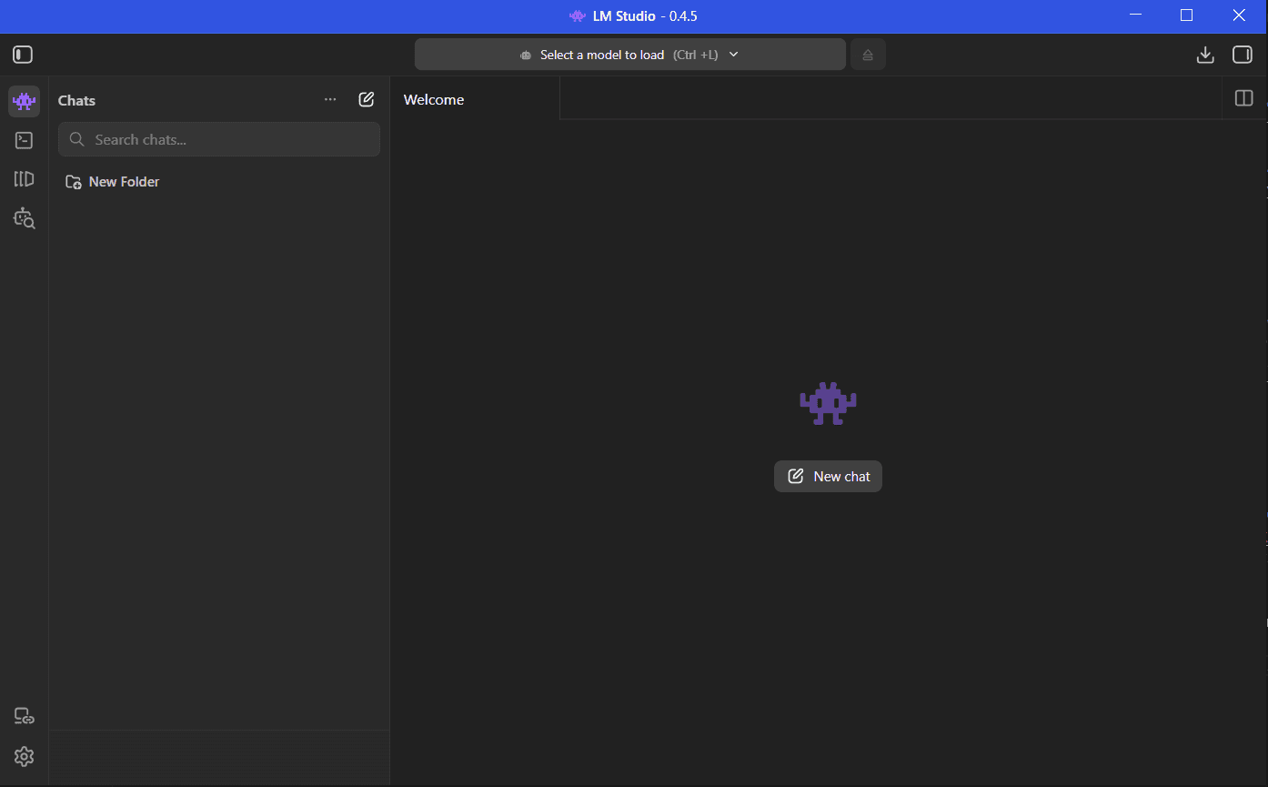Screen dimensions: 1268x787
Task: Click the purple LM Studio mascot logo
Action: click(x=828, y=403)
